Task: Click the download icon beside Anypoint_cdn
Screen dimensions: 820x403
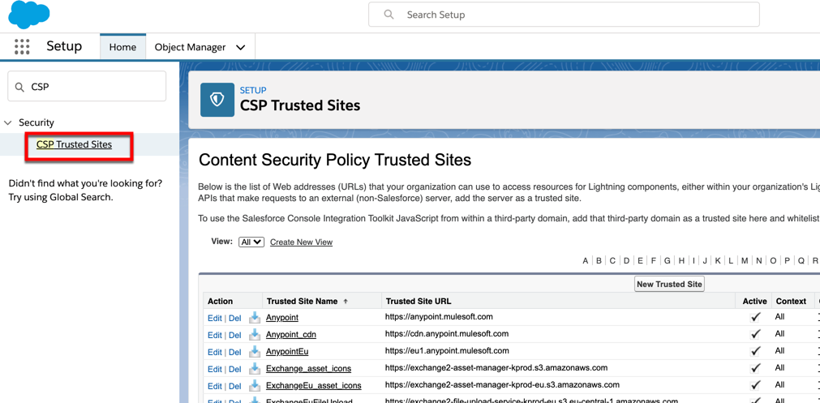Action: [x=255, y=335]
